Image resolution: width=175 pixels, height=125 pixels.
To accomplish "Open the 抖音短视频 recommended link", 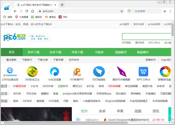I will [20, 86].
